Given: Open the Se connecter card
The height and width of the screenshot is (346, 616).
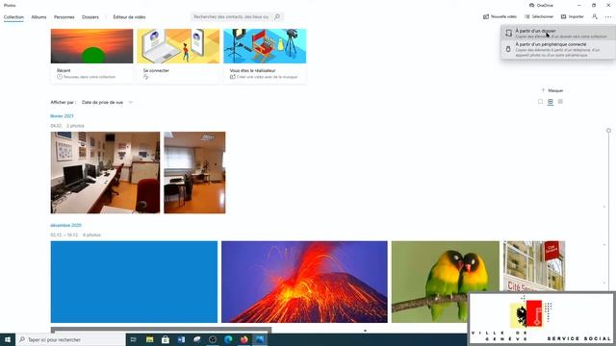Looking at the screenshot, I should point(178,56).
